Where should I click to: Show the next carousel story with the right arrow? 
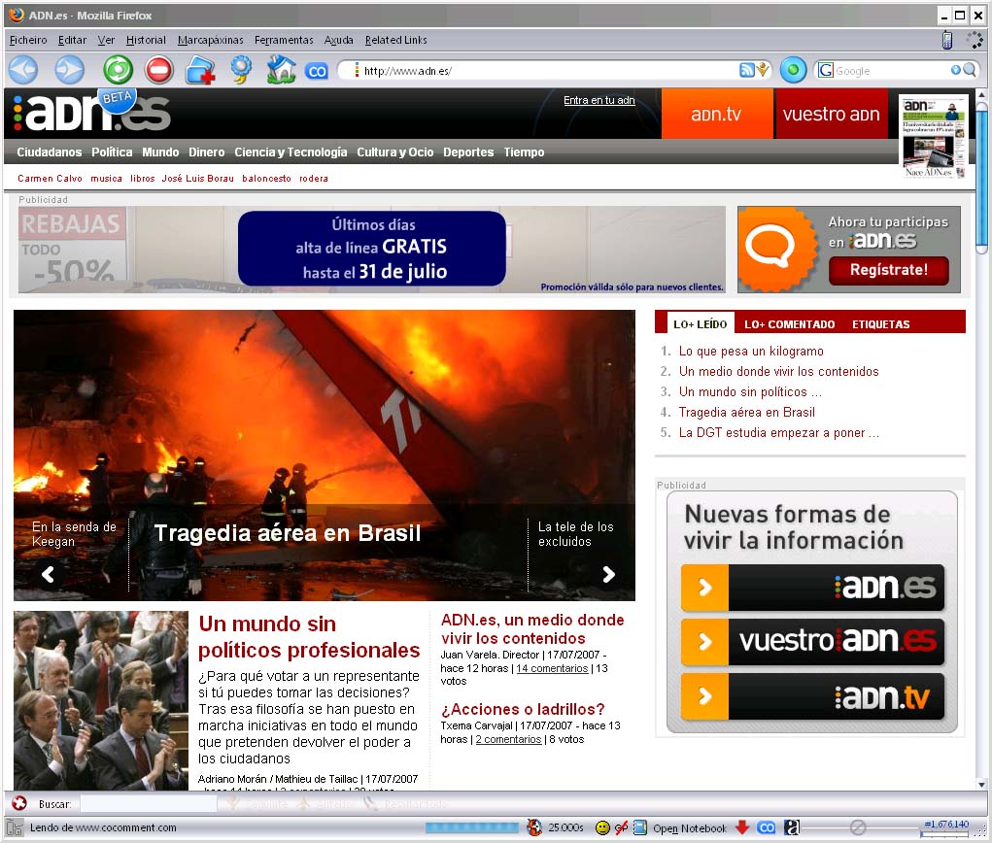608,574
